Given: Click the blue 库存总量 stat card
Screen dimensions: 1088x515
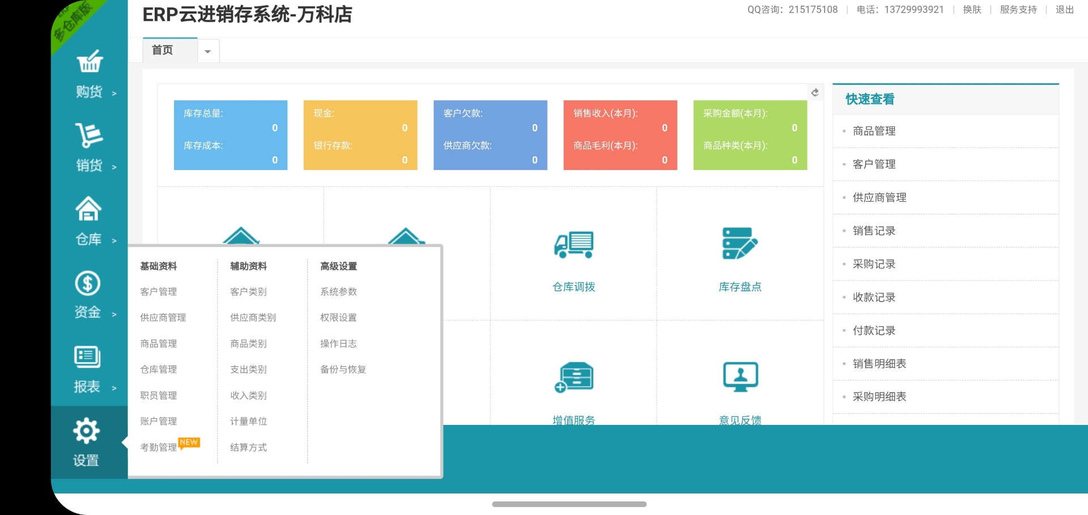Looking at the screenshot, I should (231, 135).
